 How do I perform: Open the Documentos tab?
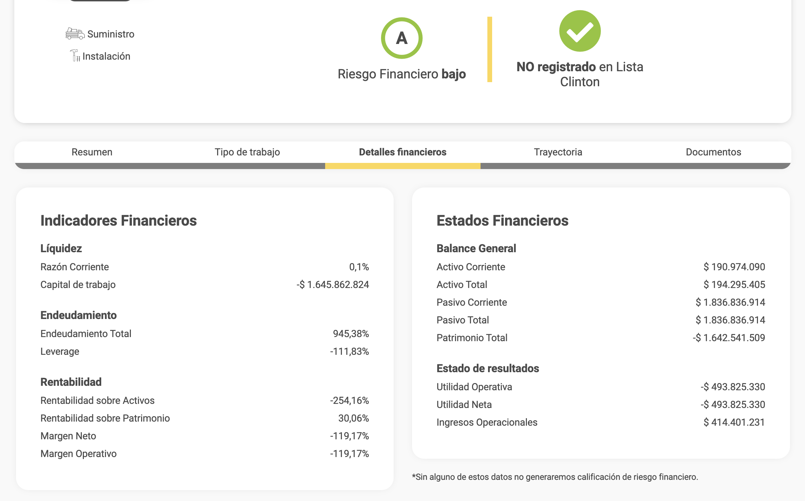coord(713,152)
